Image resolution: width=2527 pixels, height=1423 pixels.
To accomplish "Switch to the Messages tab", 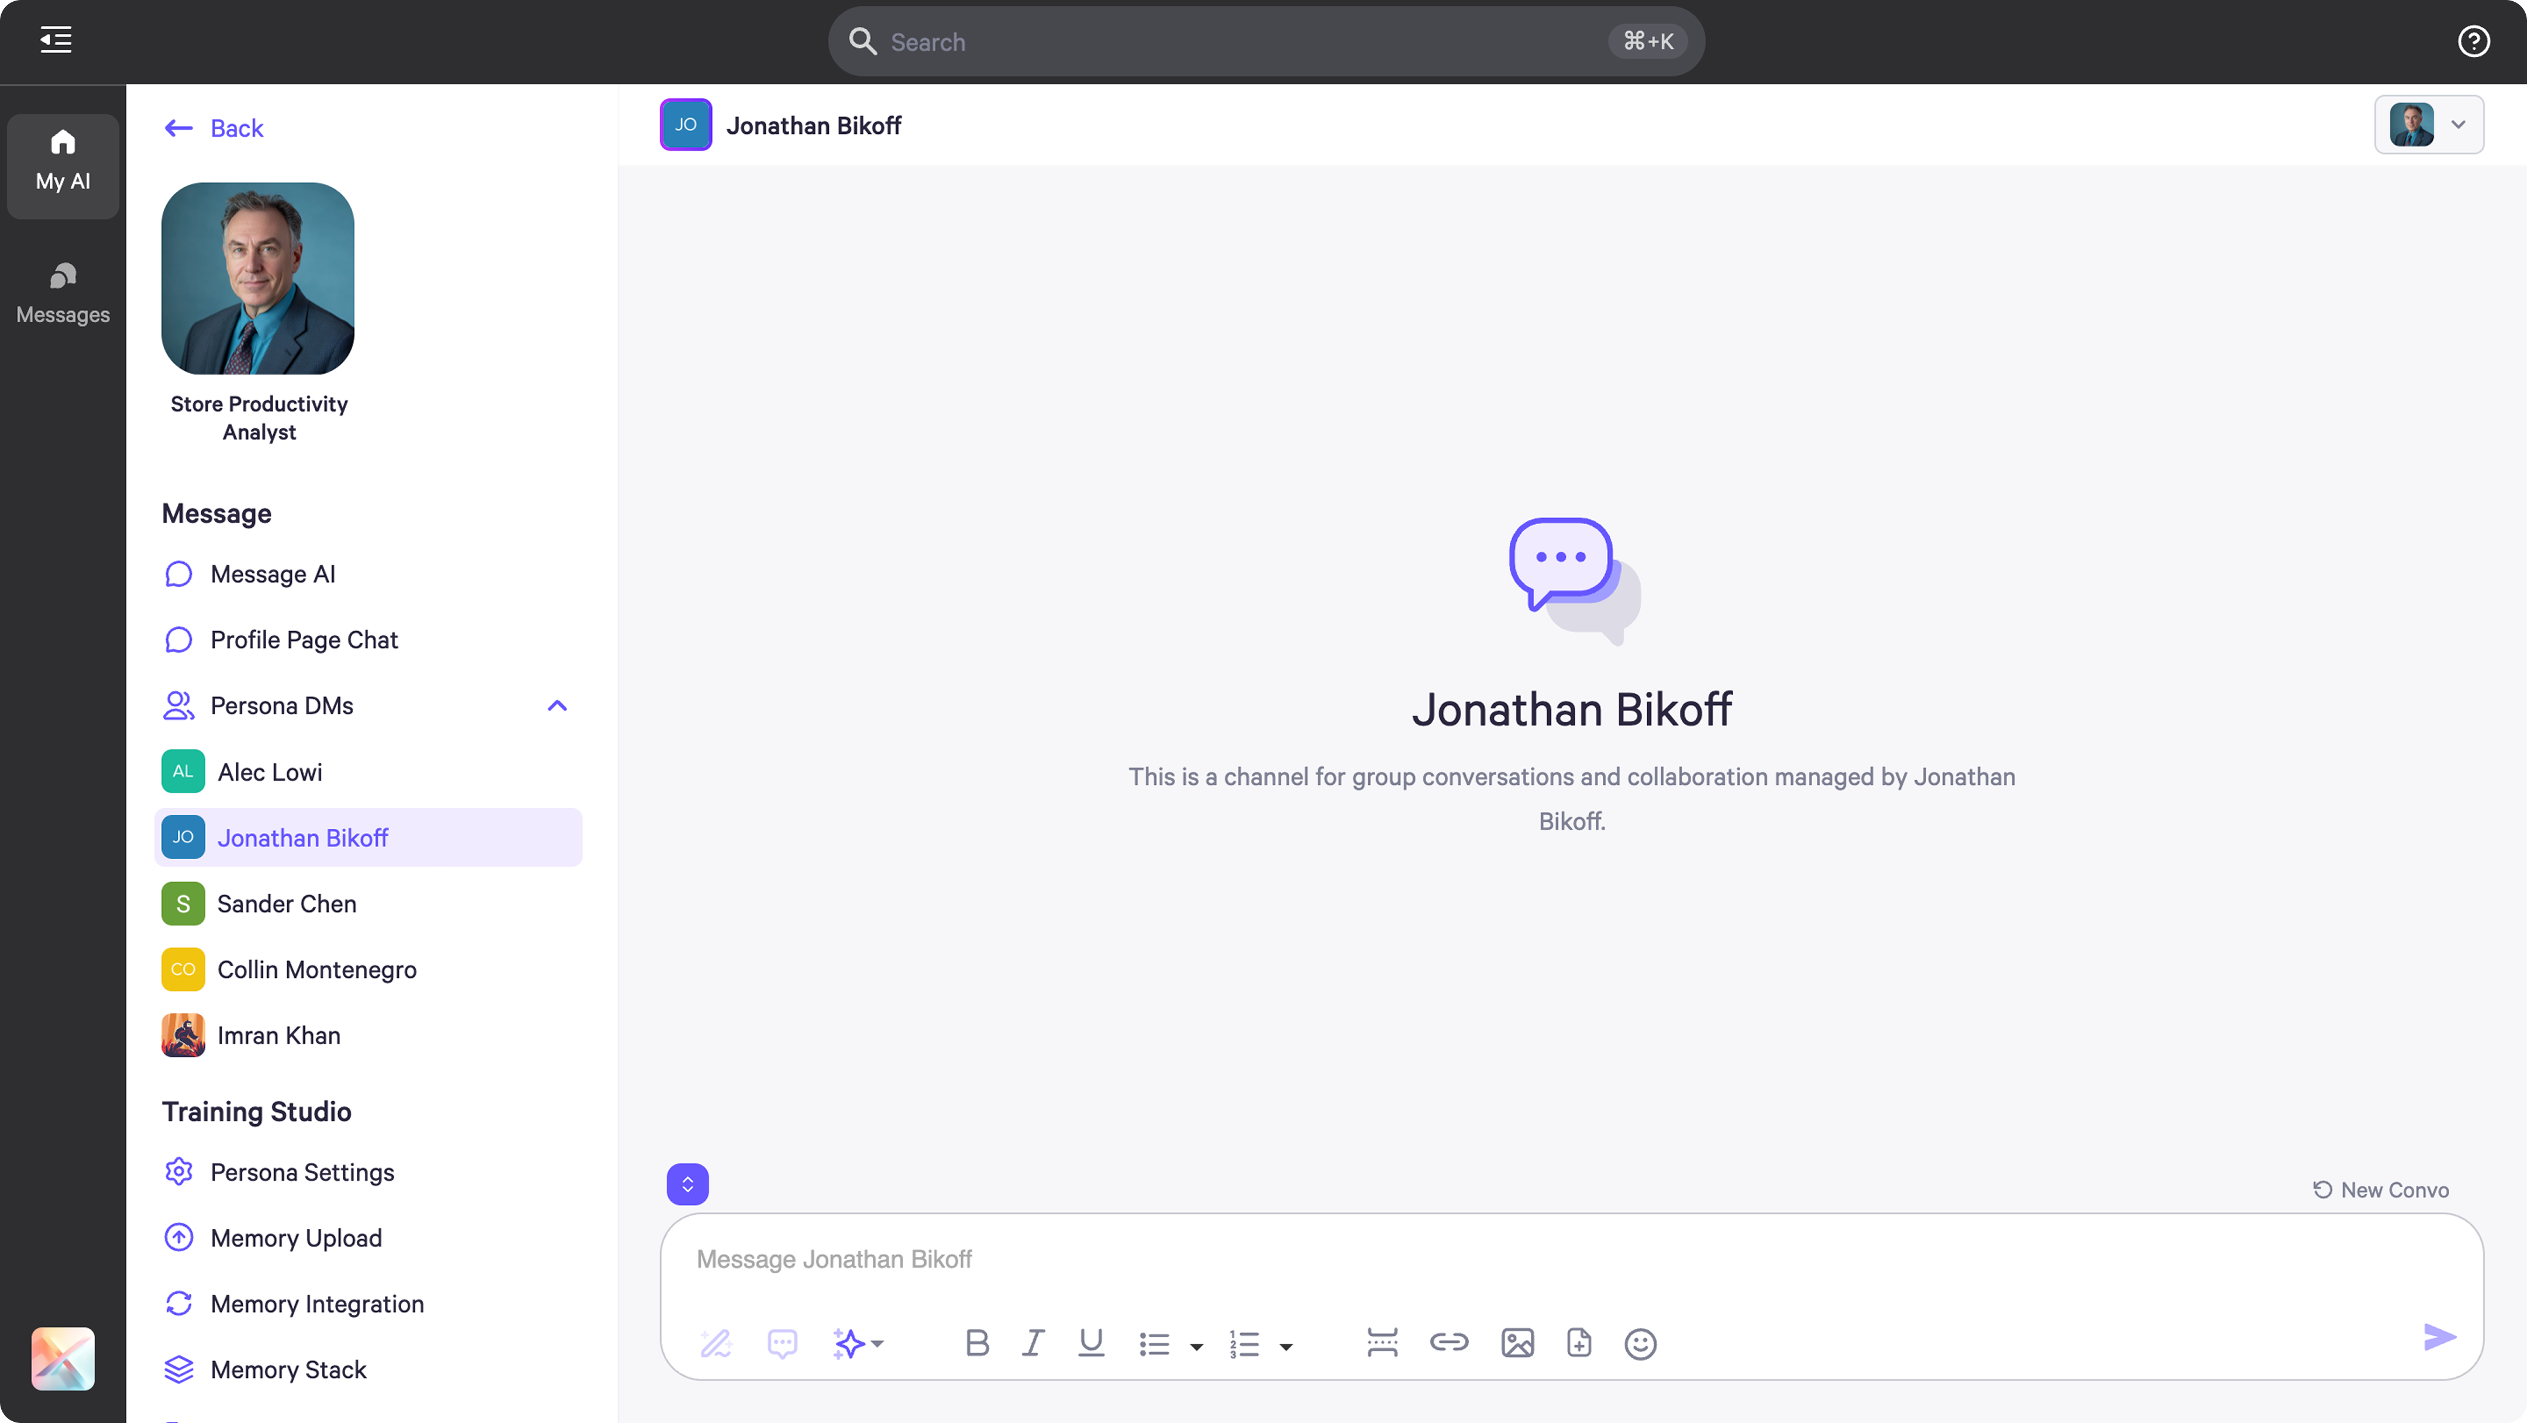I will click(63, 292).
